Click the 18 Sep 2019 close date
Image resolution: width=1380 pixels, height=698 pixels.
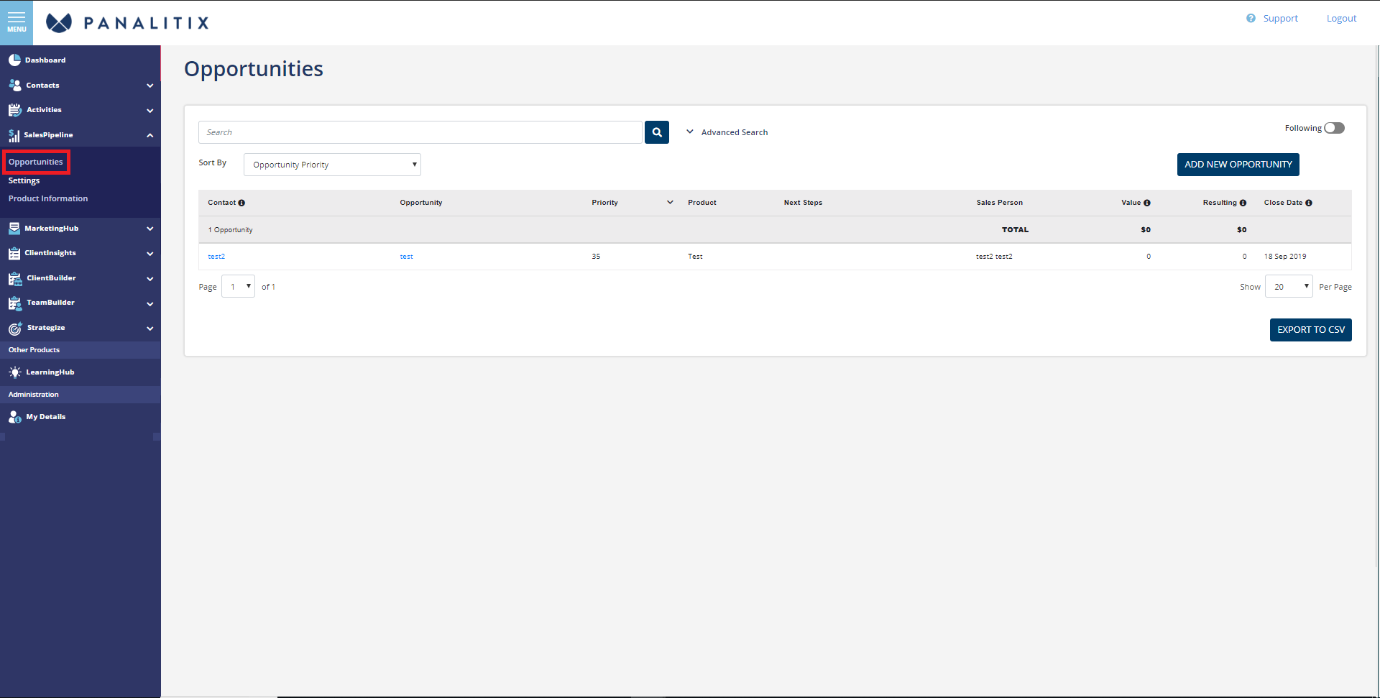pos(1285,257)
